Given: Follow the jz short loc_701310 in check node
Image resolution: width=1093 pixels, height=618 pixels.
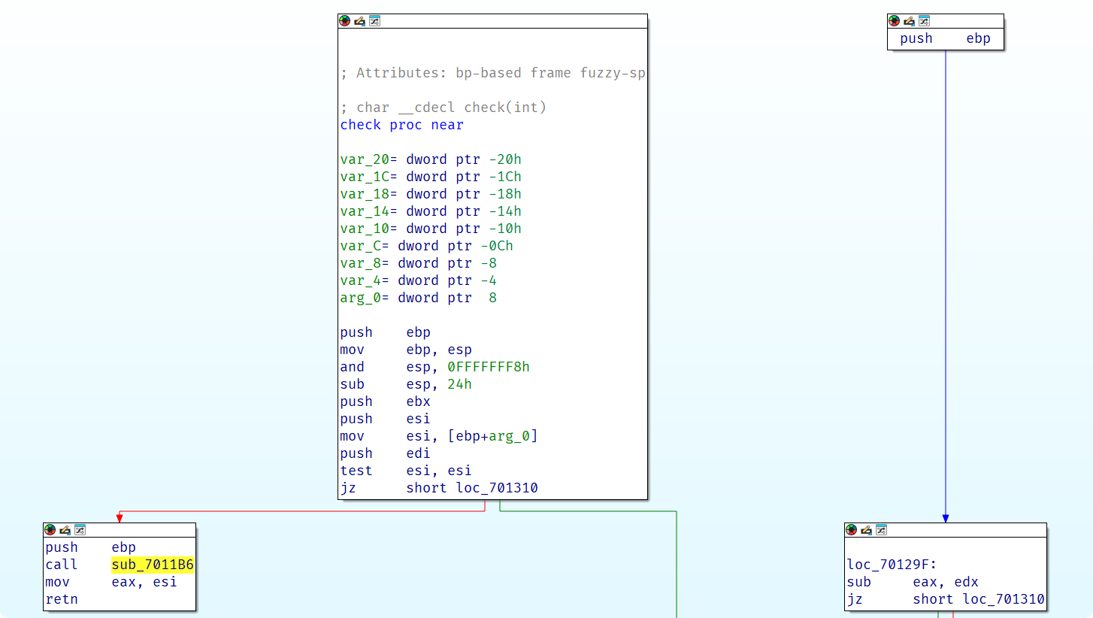Looking at the screenshot, I should (x=439, y=488).
